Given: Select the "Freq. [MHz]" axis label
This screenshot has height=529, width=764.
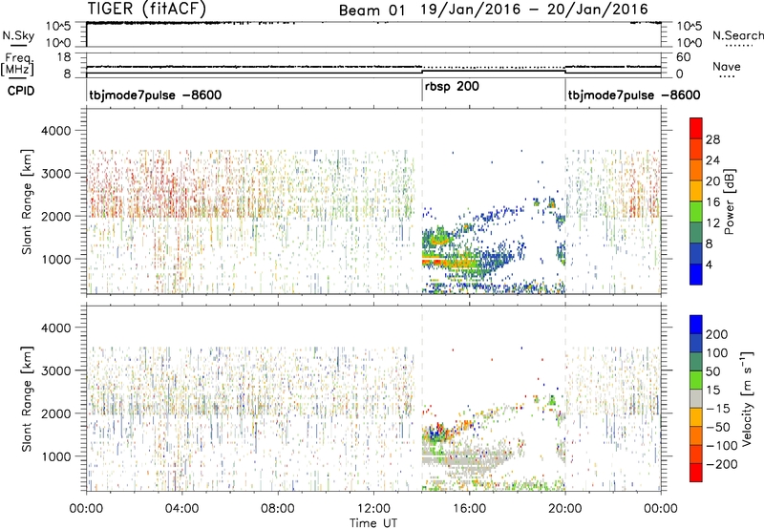Looking at the screenshot, I should [18, 65].
